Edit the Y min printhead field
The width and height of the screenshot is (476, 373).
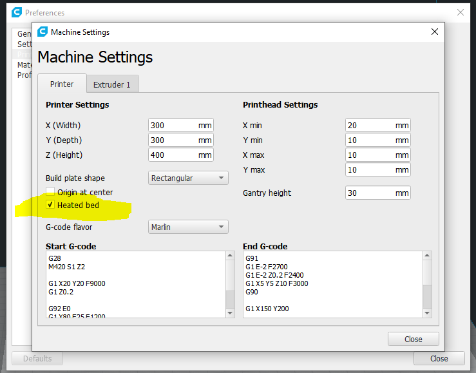pyautogui.click(x=378, y=140)
